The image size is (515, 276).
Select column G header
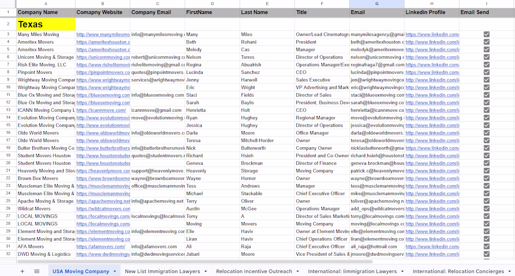pos(377,4)
